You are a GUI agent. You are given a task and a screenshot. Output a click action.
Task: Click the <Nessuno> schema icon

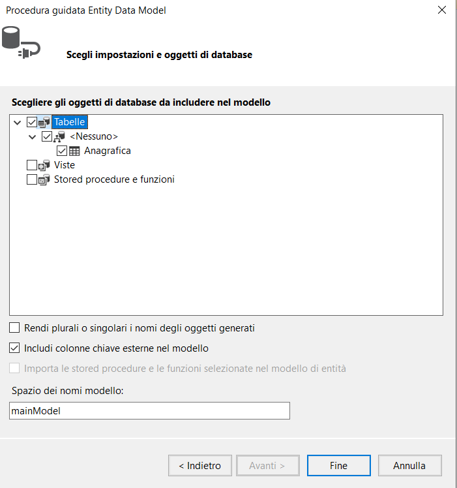click(59, 136)
